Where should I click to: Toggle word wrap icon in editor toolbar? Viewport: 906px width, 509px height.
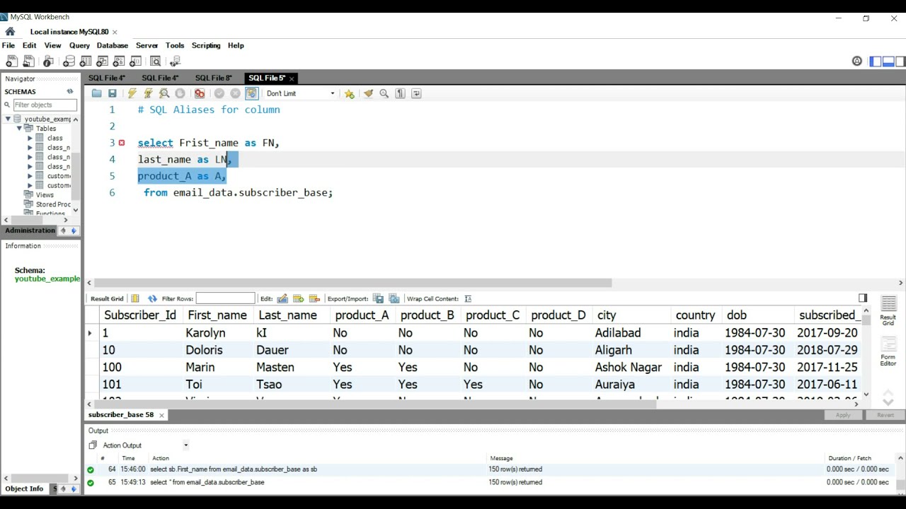[x=416, y=93]
